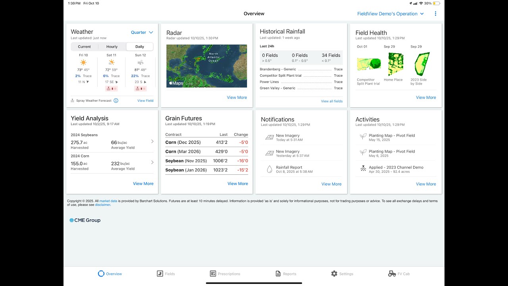Screen dimensions: 508x286
Task: Open the FieldView Demo's Operation dropdown
Action: coord(391,14)
